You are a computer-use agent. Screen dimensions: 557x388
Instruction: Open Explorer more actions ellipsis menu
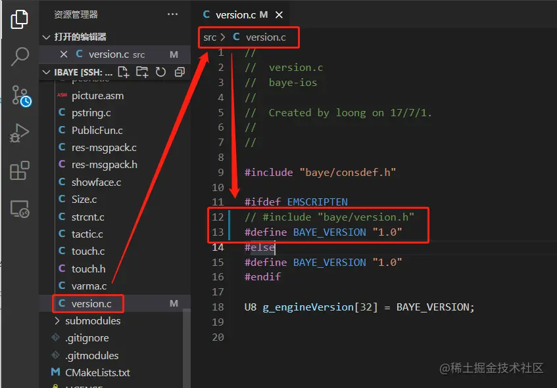click(173, 14)
